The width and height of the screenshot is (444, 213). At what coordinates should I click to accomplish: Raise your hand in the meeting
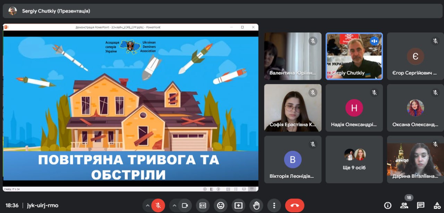(x=256, y=205)
